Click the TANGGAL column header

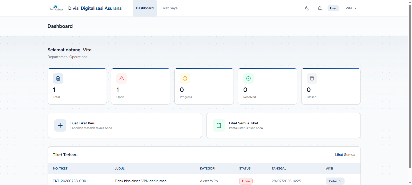pos(279,168)
